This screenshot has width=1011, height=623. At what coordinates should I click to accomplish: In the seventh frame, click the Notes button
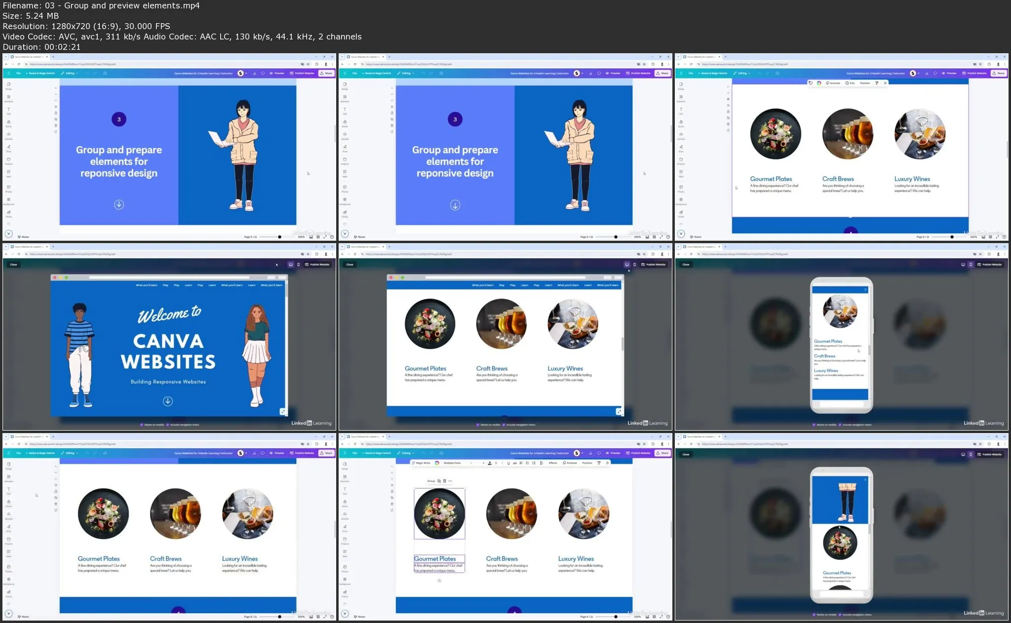point(23,617)
